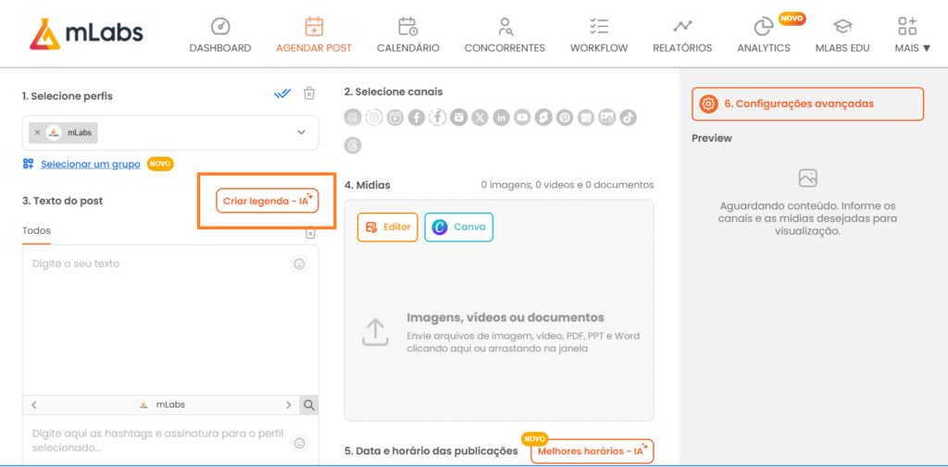Open Workflow section
This screenshot has width=948, height=467.
click(599, 35)
